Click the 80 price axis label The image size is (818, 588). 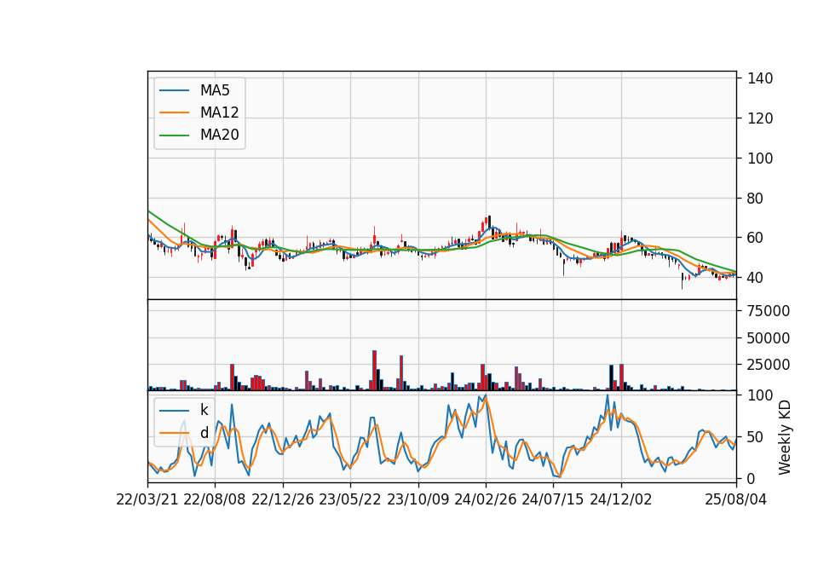tap(755, 199)
